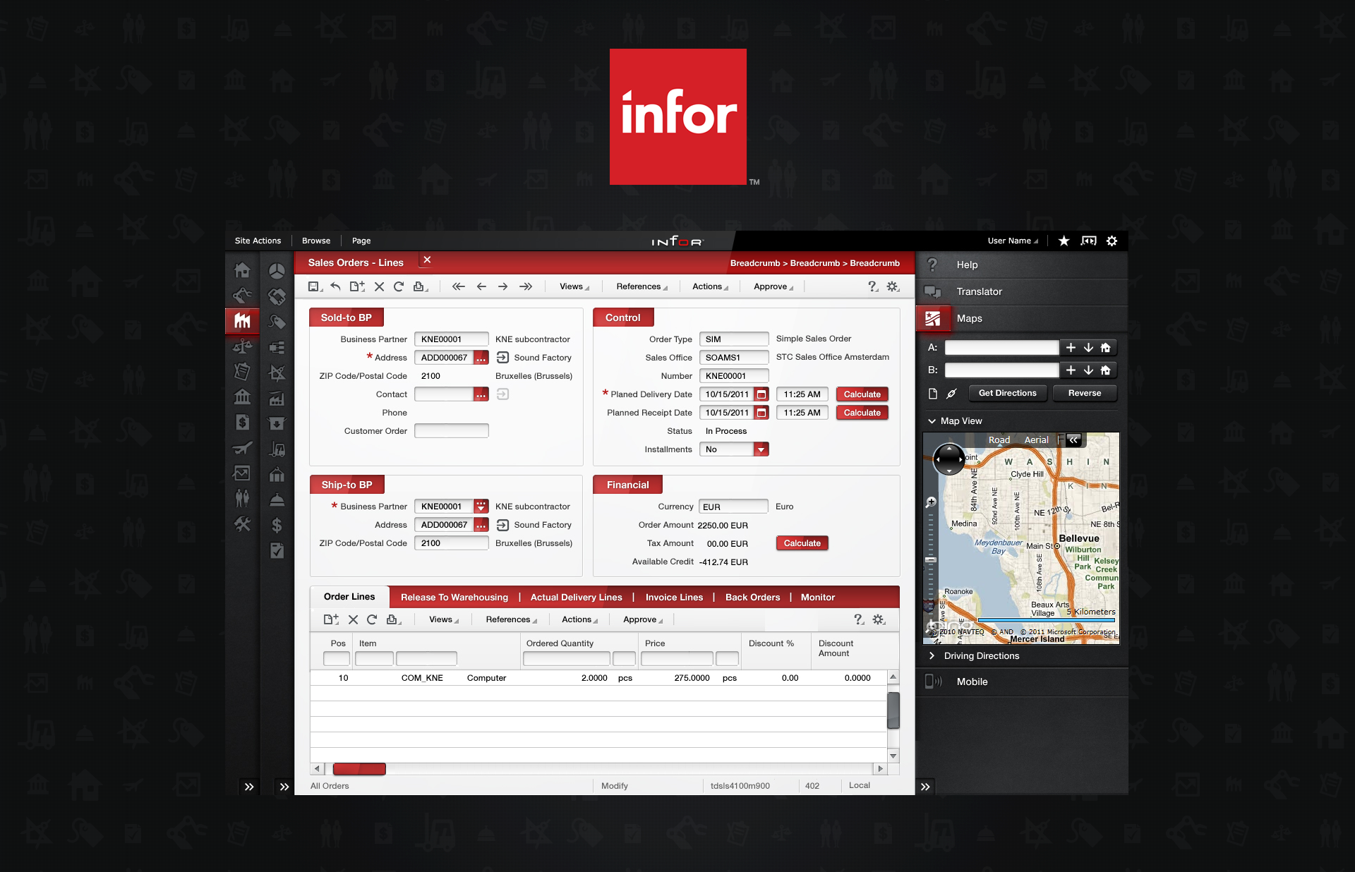The image size is (1355, 872).
Task: Click home icon next to field A
Action: (x=1105, y=347)
